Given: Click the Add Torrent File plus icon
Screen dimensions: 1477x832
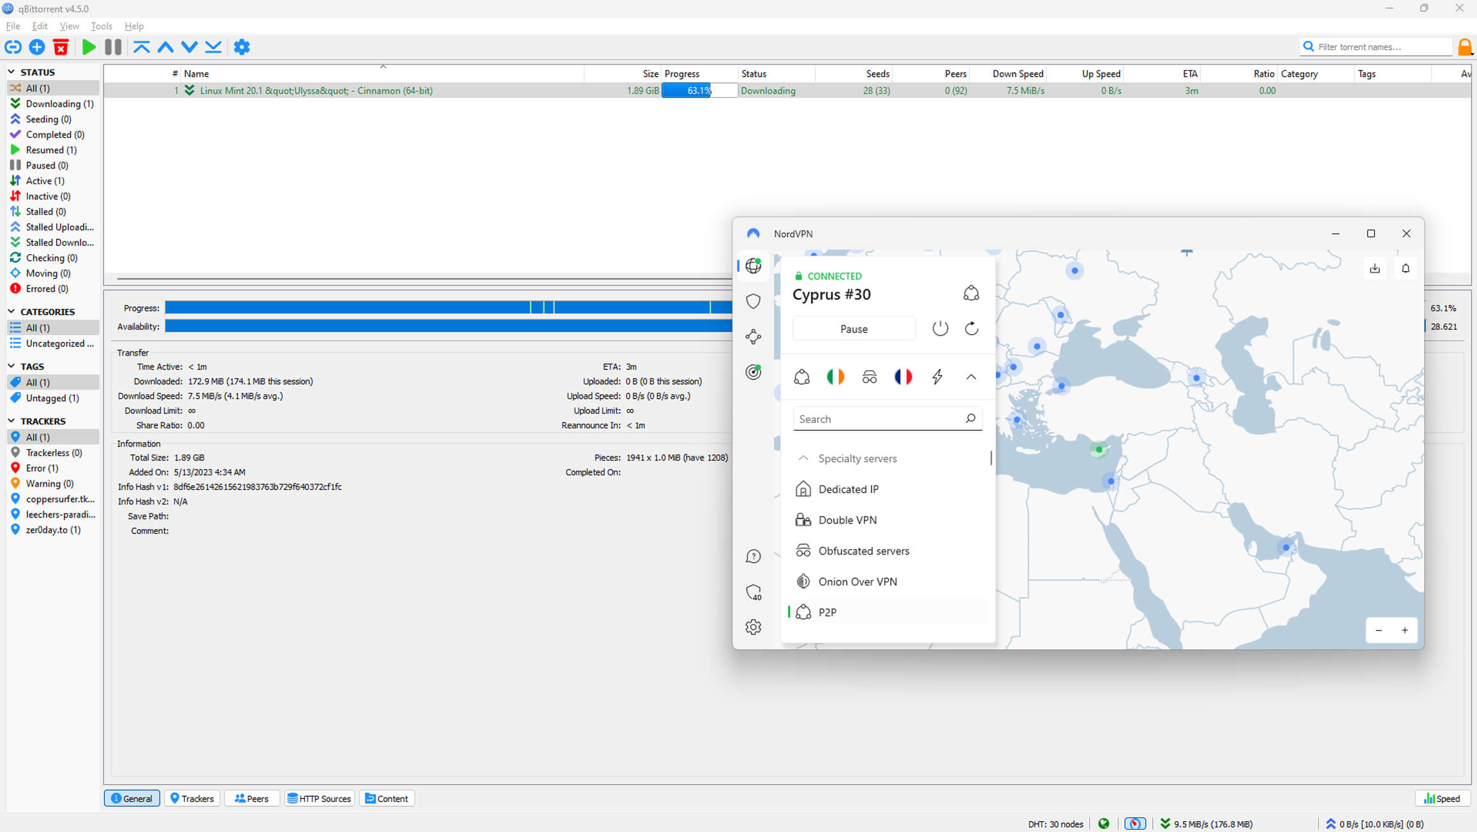Looking at the screenshot, I should pyautogui.click(x=37, y=47).
